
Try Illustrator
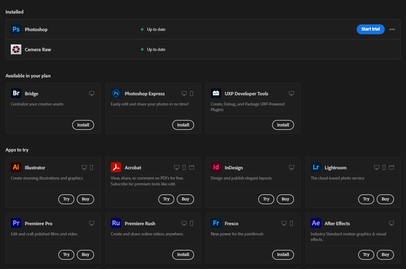point(66,199)
